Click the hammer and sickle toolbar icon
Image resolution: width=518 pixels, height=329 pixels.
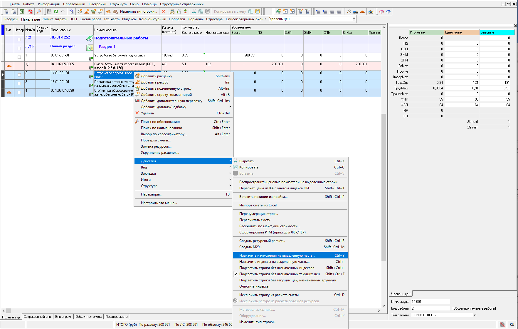[x=349, y=11]
